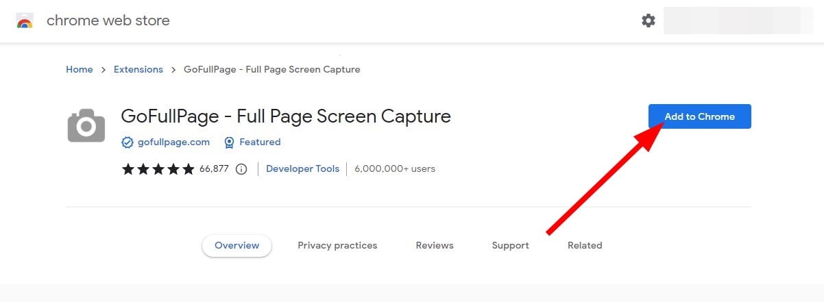Click the 66,877 ratings count
This screenshot has height=302, width=824.
(214, 169)
